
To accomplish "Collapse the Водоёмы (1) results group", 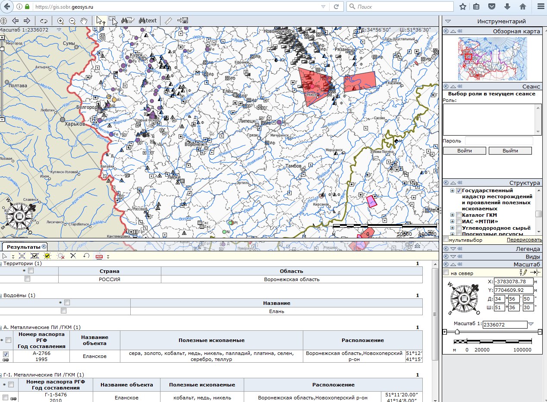I will 1,295.
